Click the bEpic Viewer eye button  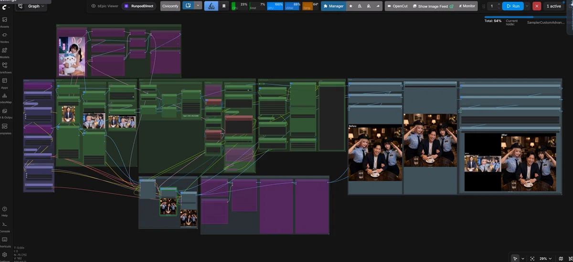coord(105,6)
